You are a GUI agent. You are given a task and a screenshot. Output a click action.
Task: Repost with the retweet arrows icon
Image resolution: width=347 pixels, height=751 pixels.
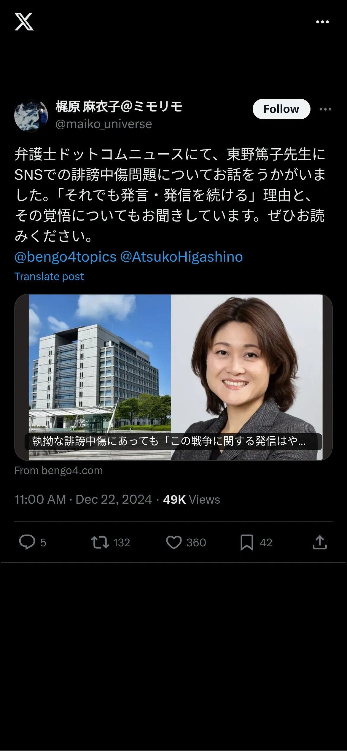[100, 542]
